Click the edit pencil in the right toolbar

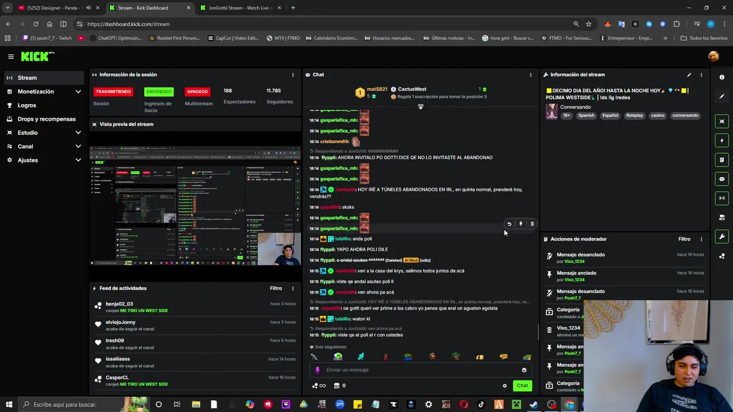[x=722, y=97]
